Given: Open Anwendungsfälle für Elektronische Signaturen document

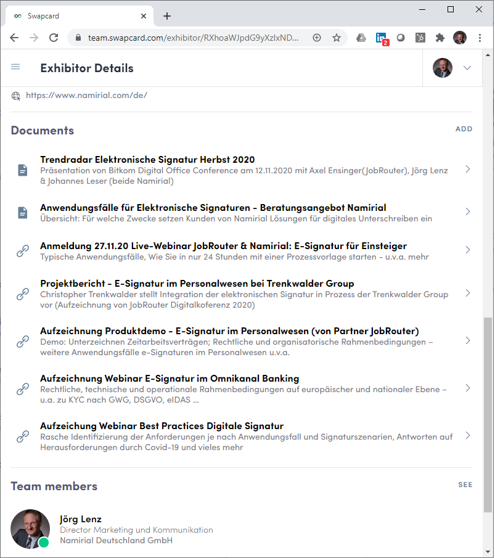Looking at the screenshot, I should pos(213,207).
